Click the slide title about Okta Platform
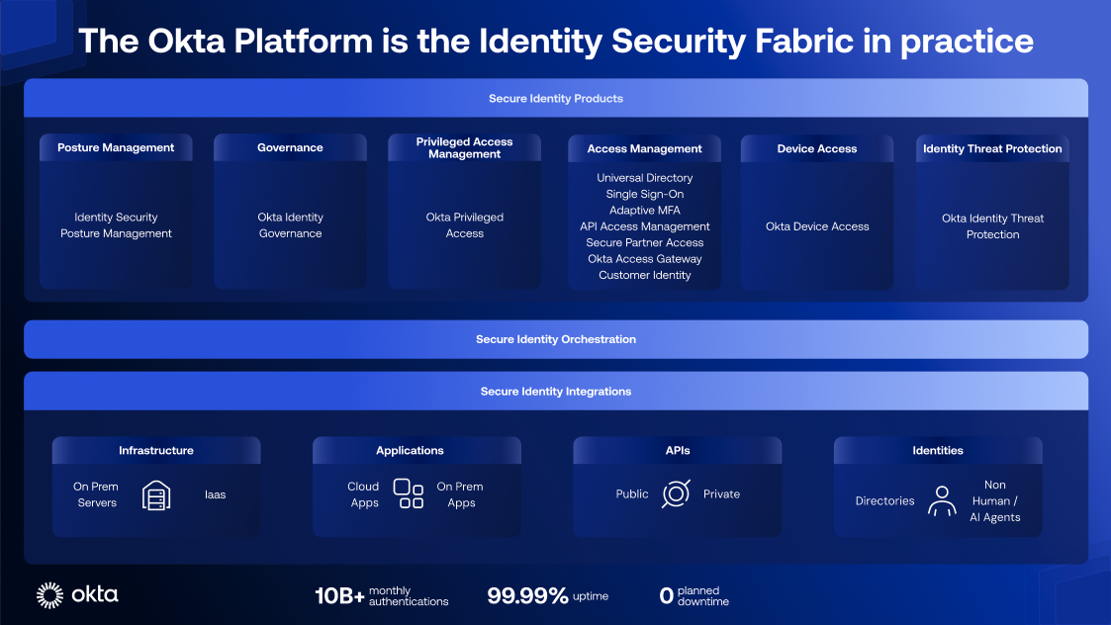This screenshot has width=1111, height=625. pos(556,41)
